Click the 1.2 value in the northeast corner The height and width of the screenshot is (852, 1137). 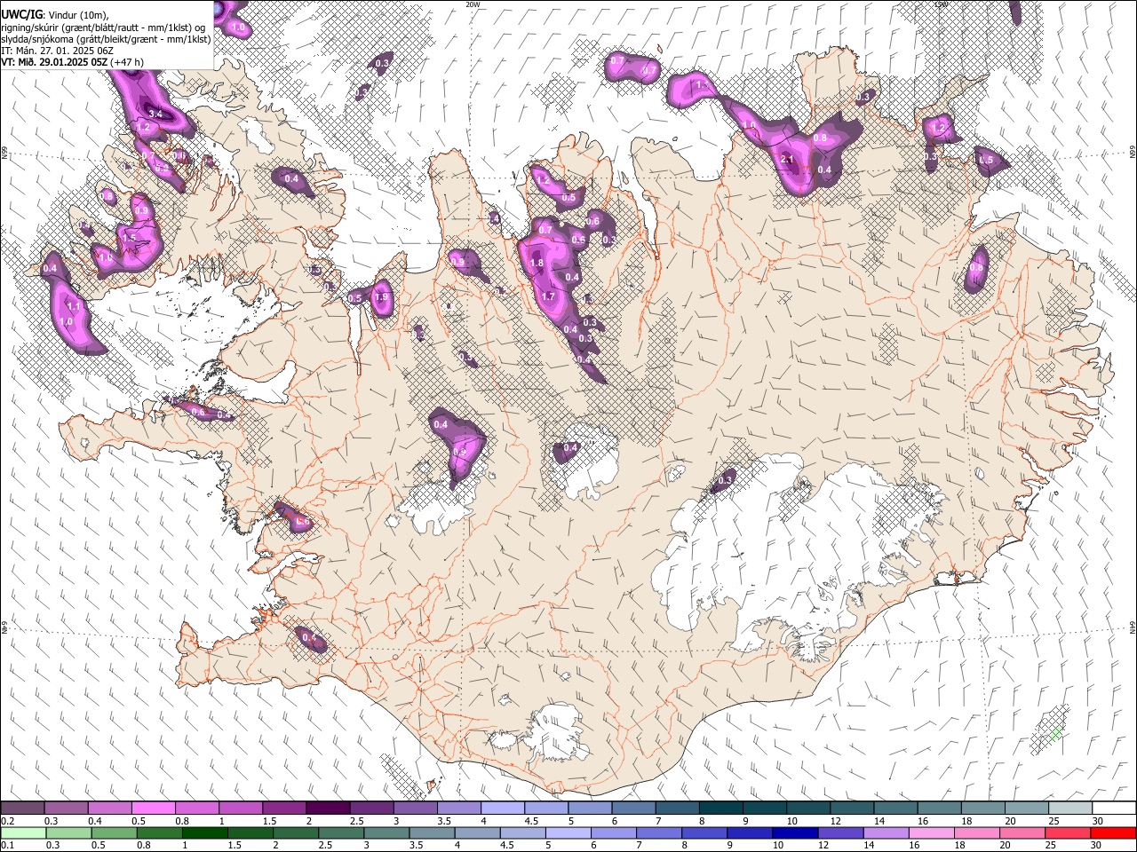click(939, 129)
